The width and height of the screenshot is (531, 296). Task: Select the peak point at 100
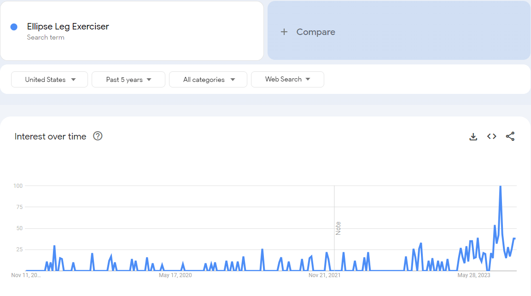[500, 186]
